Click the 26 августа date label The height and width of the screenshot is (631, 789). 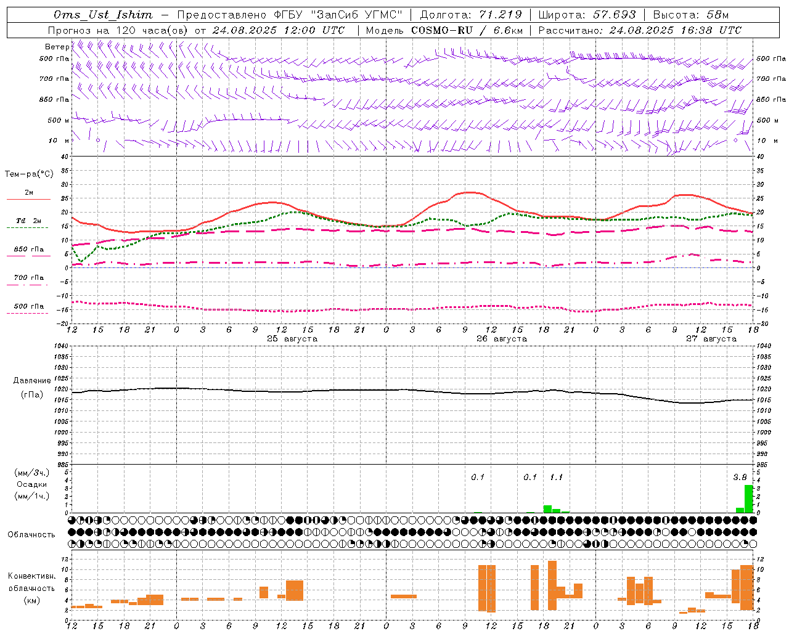pos(502,339)
